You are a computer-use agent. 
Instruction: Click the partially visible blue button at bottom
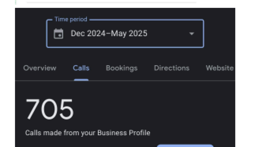click(185, 146)
